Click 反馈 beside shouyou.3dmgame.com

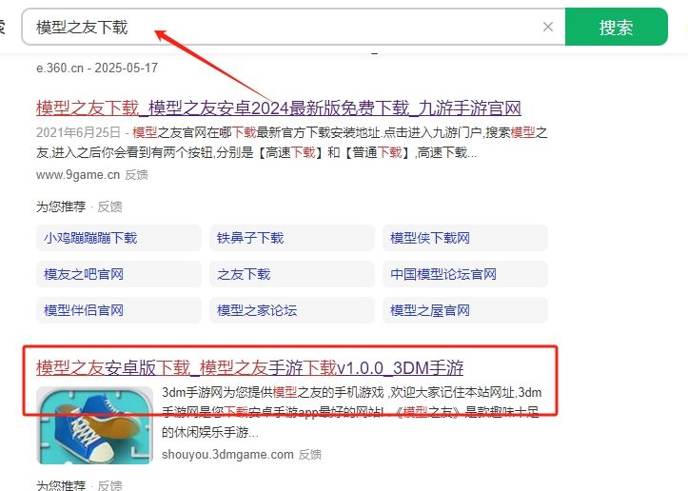310,455
